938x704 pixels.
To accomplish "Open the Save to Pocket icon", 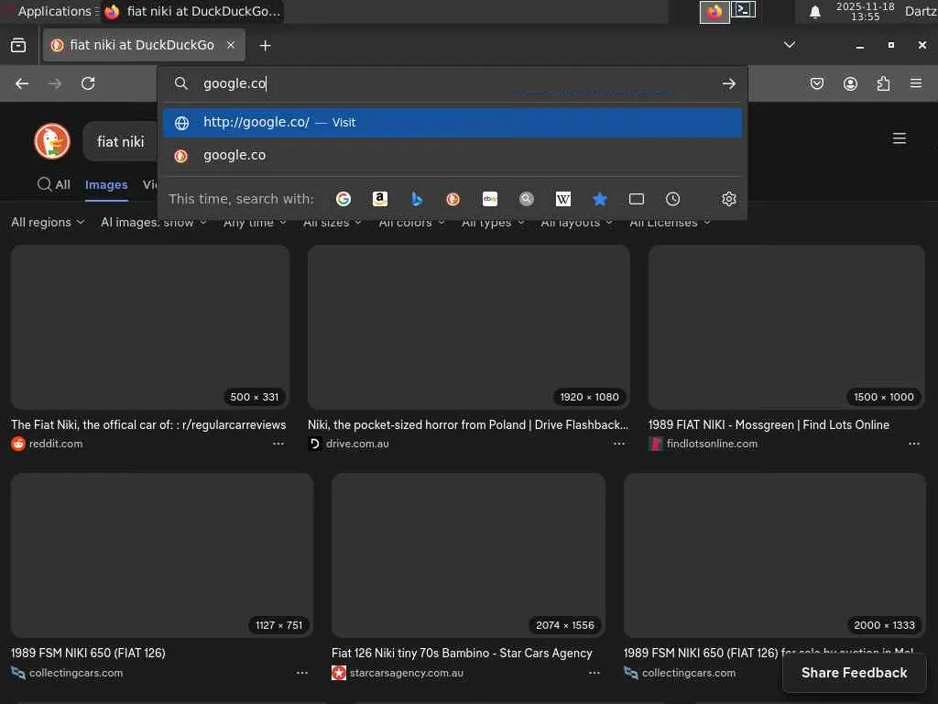I will tap(816, 83).
